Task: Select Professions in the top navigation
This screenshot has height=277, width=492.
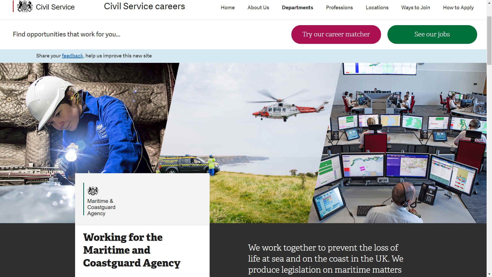Action: tap(339, 7)
